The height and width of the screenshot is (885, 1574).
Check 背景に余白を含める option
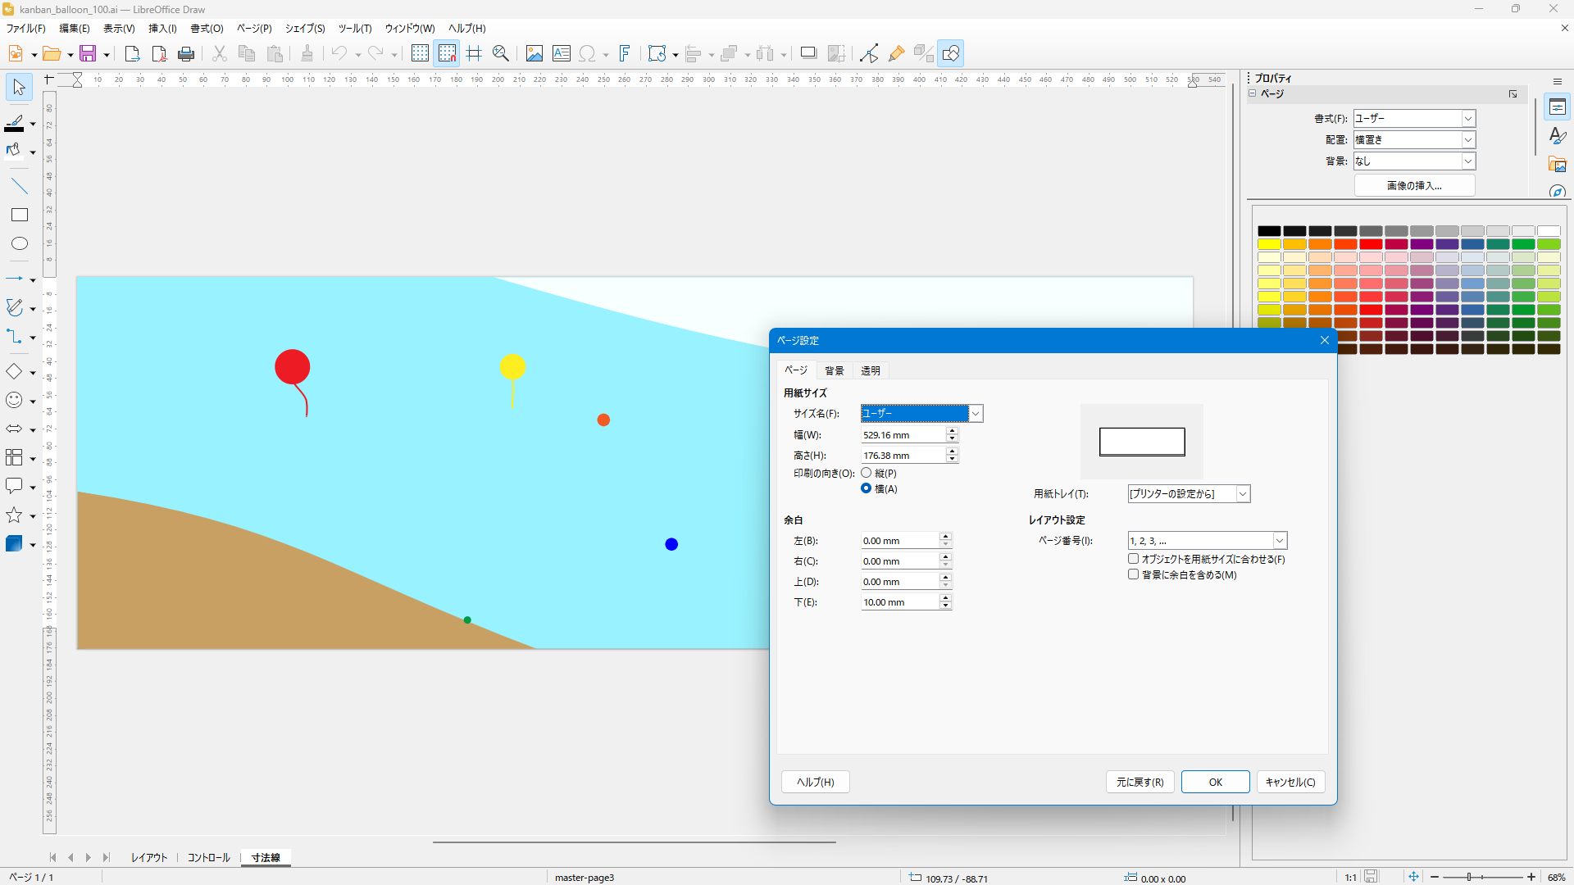pos(1133,574)
